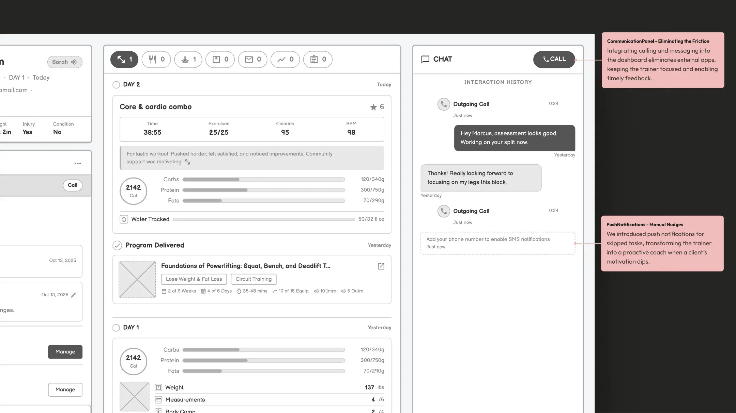
Task: Open the three-dots more options menu
Action: coord(78,164)
